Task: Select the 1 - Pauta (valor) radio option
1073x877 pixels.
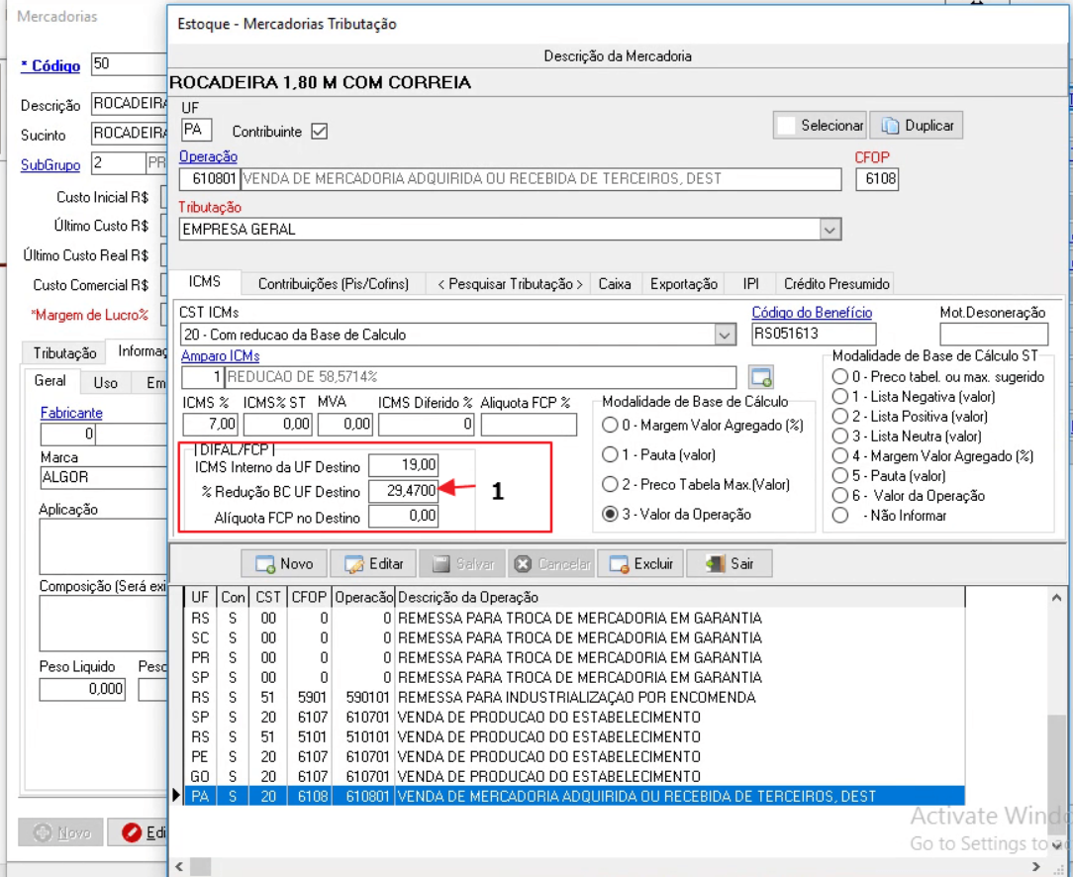Action: [610, 455]
